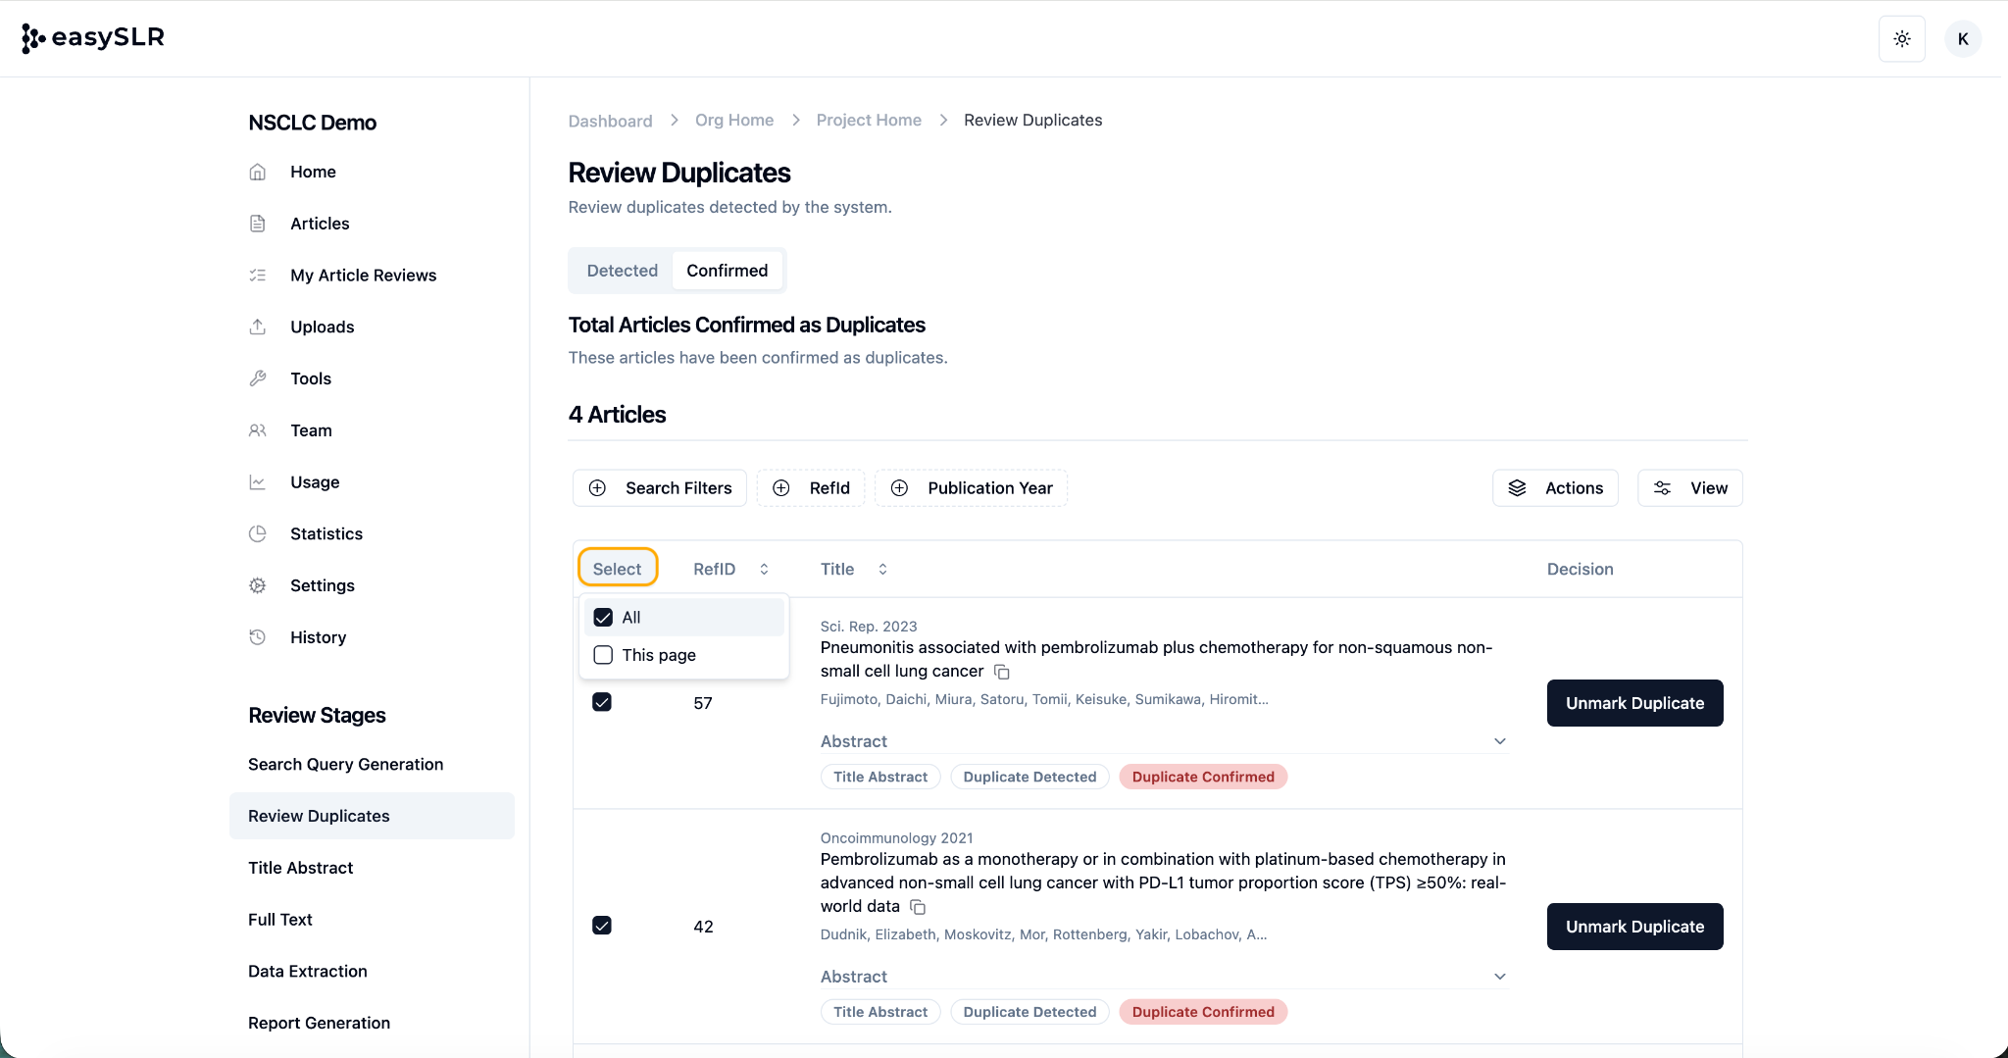
Task: Open Statistics from the sidebar
Action: pos(326,533)
